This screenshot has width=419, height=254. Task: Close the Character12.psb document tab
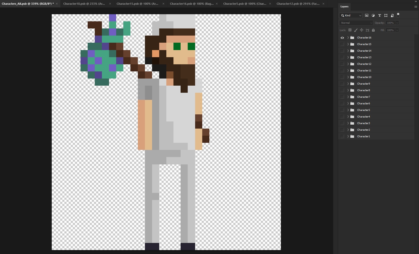(x=323, y=4)
